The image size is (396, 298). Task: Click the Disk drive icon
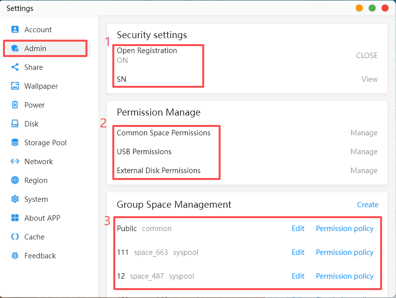click(x=15, y=123)
